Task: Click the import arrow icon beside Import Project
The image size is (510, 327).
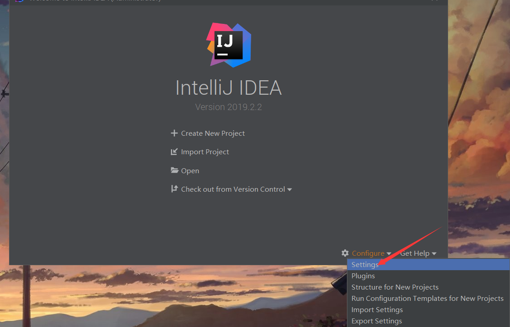Action: pos(174,152)
